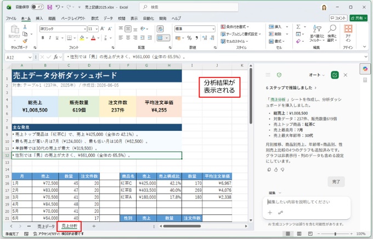
Task: Toggle middle vertical alignment
Action: 128,29
